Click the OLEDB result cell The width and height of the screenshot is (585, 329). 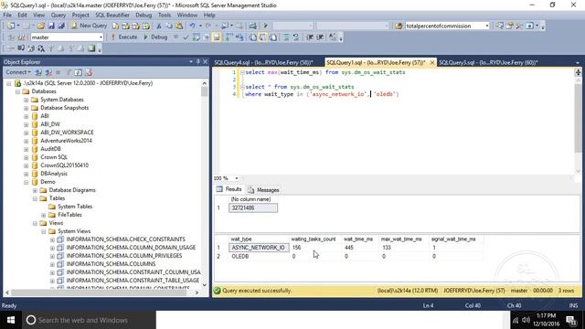pyautogui.click(x=259, y=256)
